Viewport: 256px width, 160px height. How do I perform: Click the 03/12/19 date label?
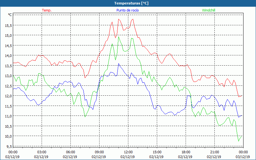[243, 157]
